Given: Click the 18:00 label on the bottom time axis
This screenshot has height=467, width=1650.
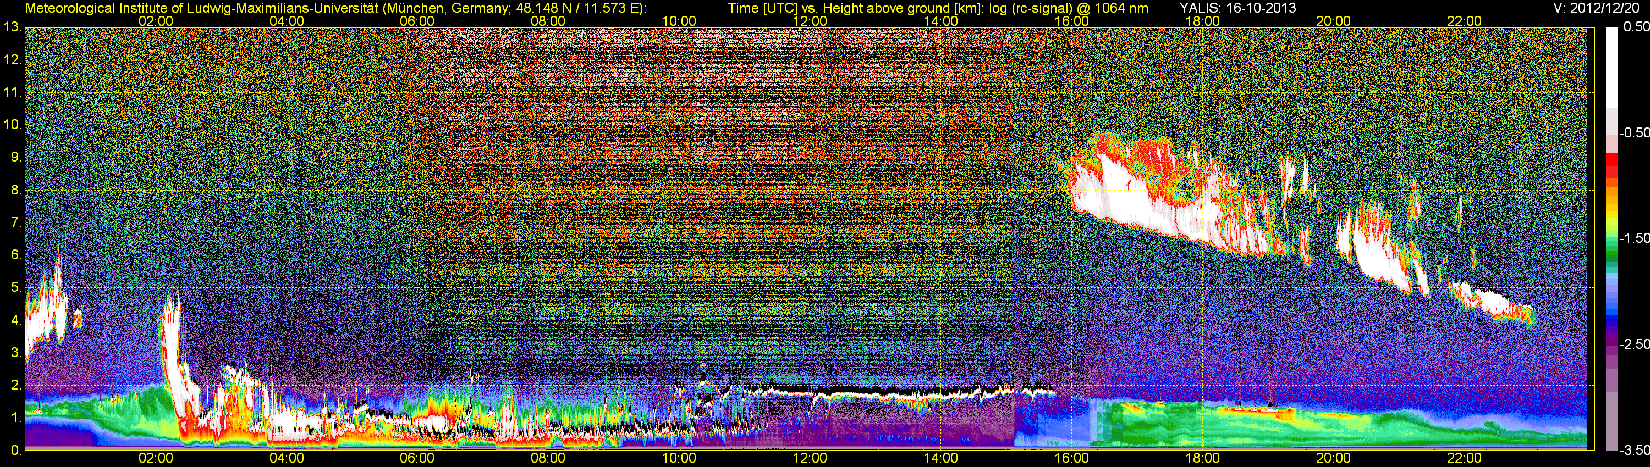Looking at the screenshot, I should click(x=1202, y=458).
